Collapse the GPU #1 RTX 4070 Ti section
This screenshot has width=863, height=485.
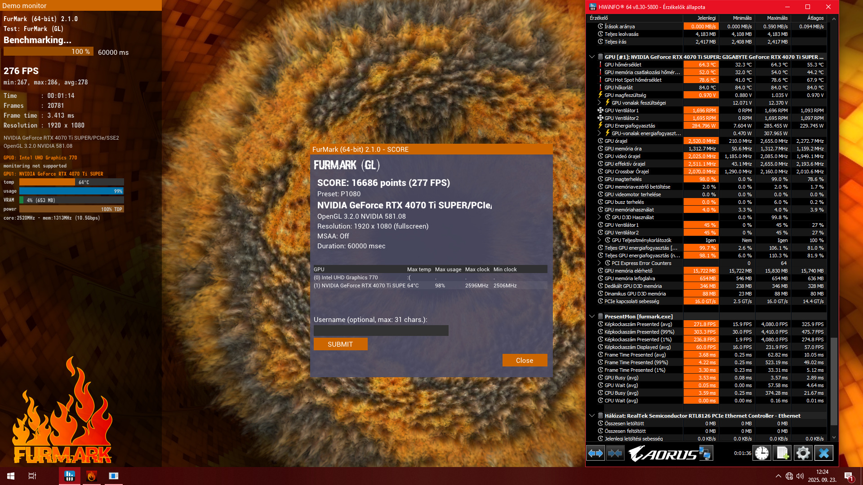click(592, 57)
